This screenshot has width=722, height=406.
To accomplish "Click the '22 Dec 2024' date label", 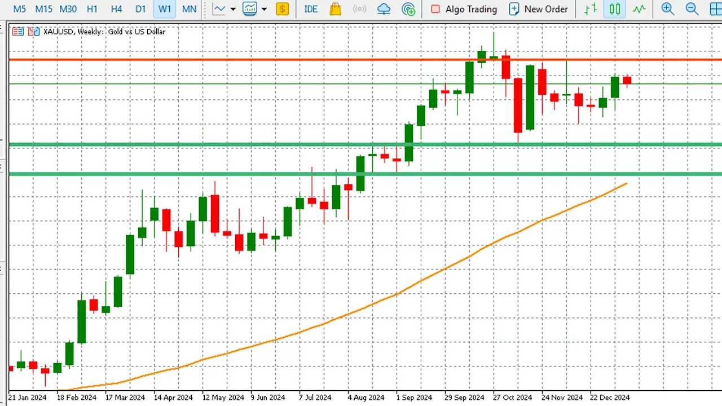I will [610, 398].
